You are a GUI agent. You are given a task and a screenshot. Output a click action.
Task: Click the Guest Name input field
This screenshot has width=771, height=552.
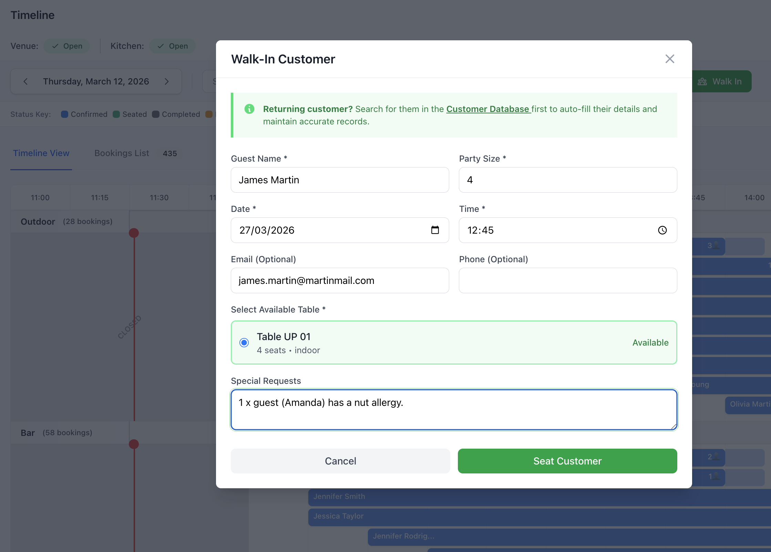[x=340, y=180]
